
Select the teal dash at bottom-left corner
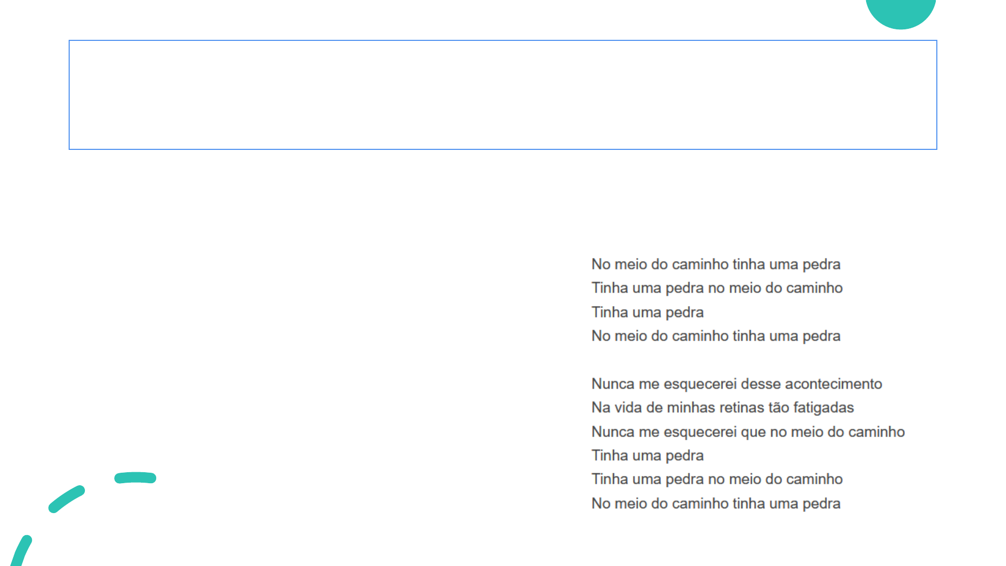21,552
